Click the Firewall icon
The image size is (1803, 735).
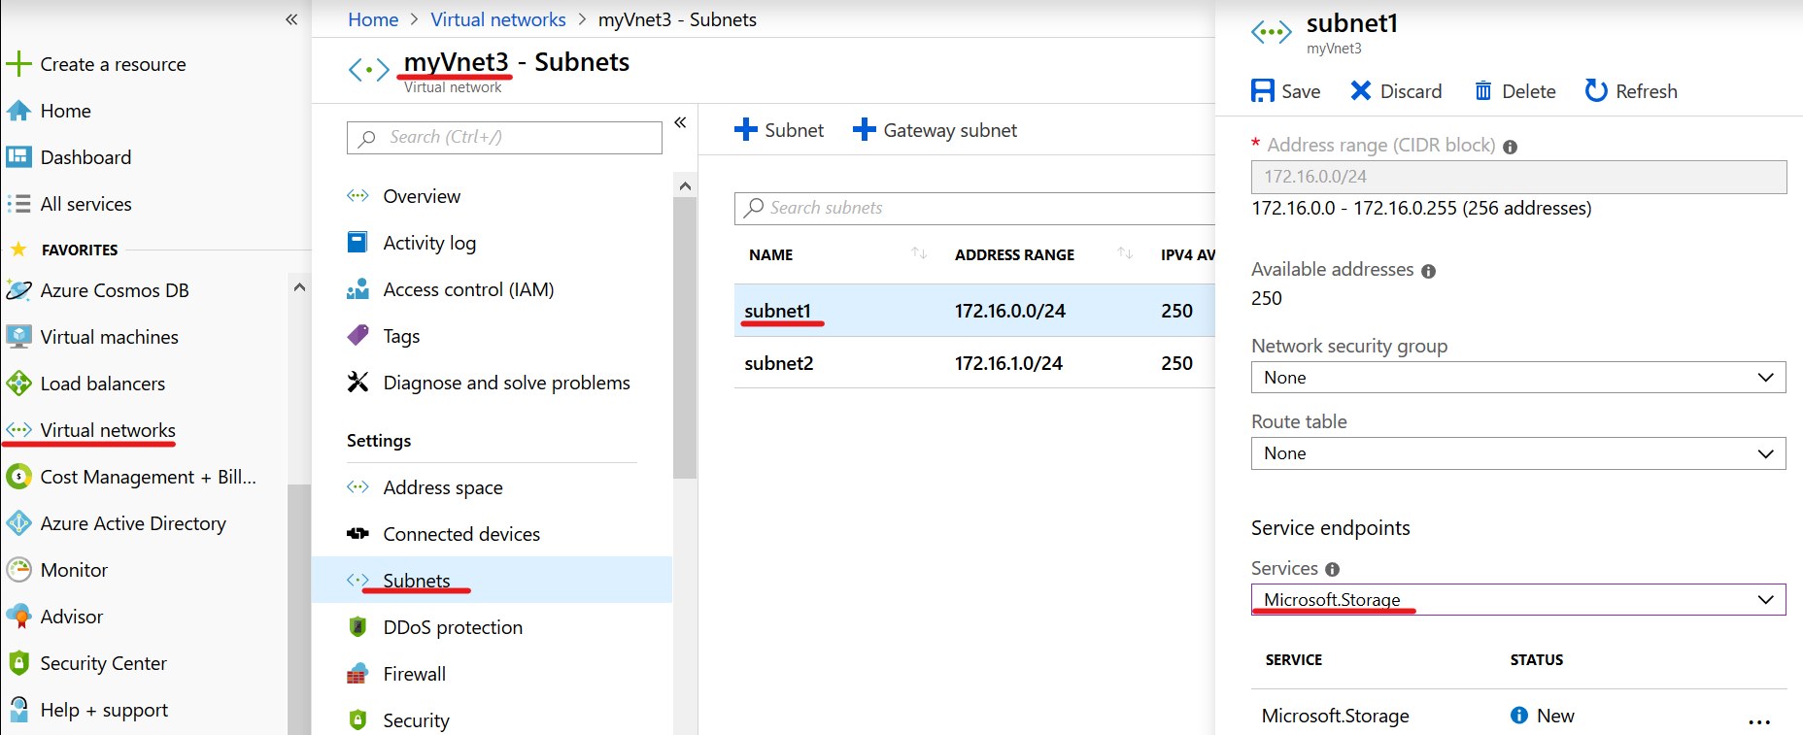tap(357, 674)
